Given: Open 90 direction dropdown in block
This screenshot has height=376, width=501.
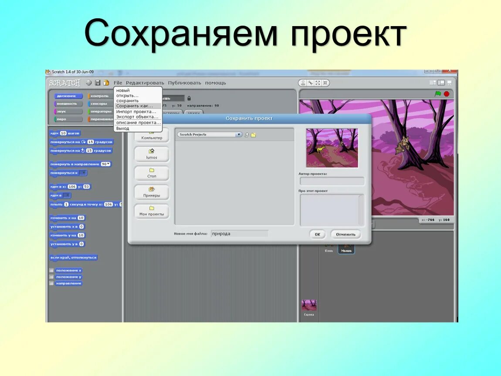Looking at the screenshot, I should pos(106,164).
